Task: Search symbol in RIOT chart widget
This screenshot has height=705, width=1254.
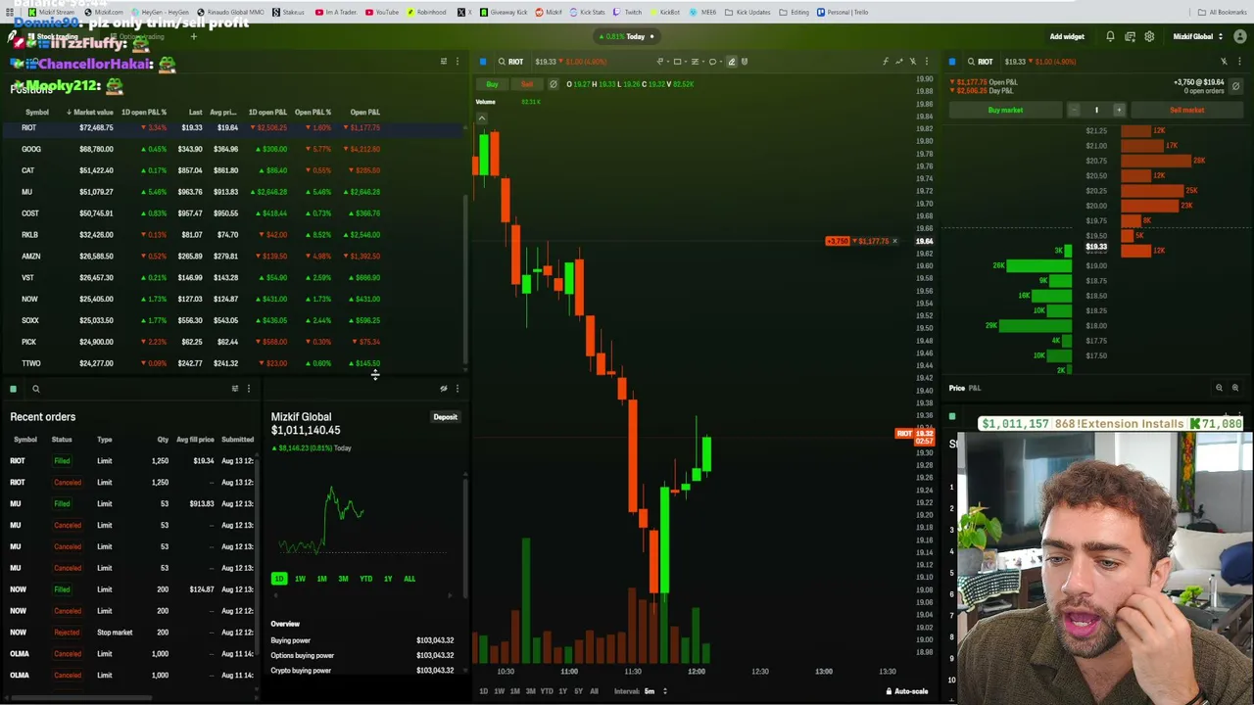Action: [502, 62]
